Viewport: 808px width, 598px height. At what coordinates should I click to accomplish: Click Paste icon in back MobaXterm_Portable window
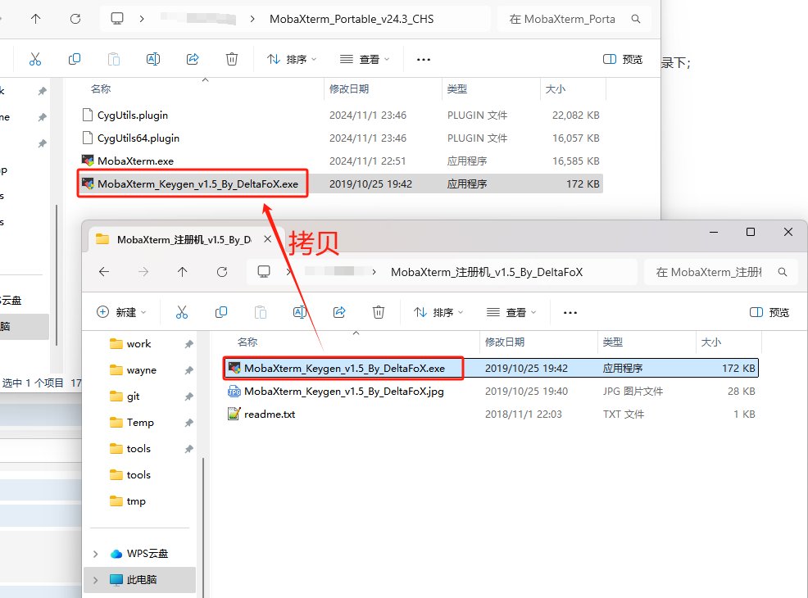coord(114,59)
